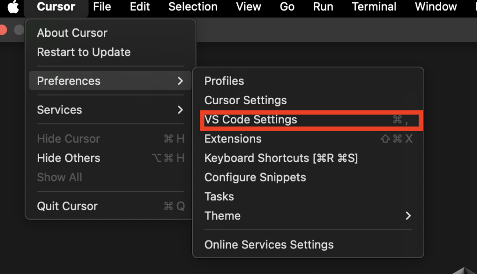Open the Cursor application menu
The width and height of the screenshot is (477, 274).
[x=56, y=7]
